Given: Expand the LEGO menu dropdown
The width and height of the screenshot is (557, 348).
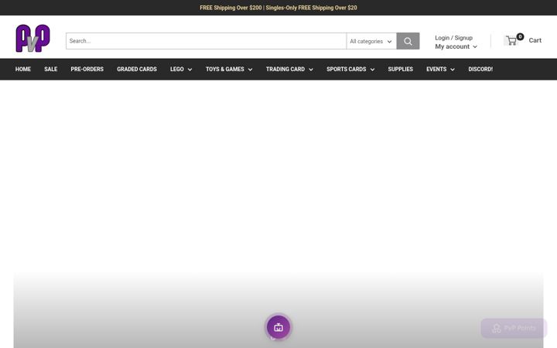Looking at the screenshot, I should (181, 70).
